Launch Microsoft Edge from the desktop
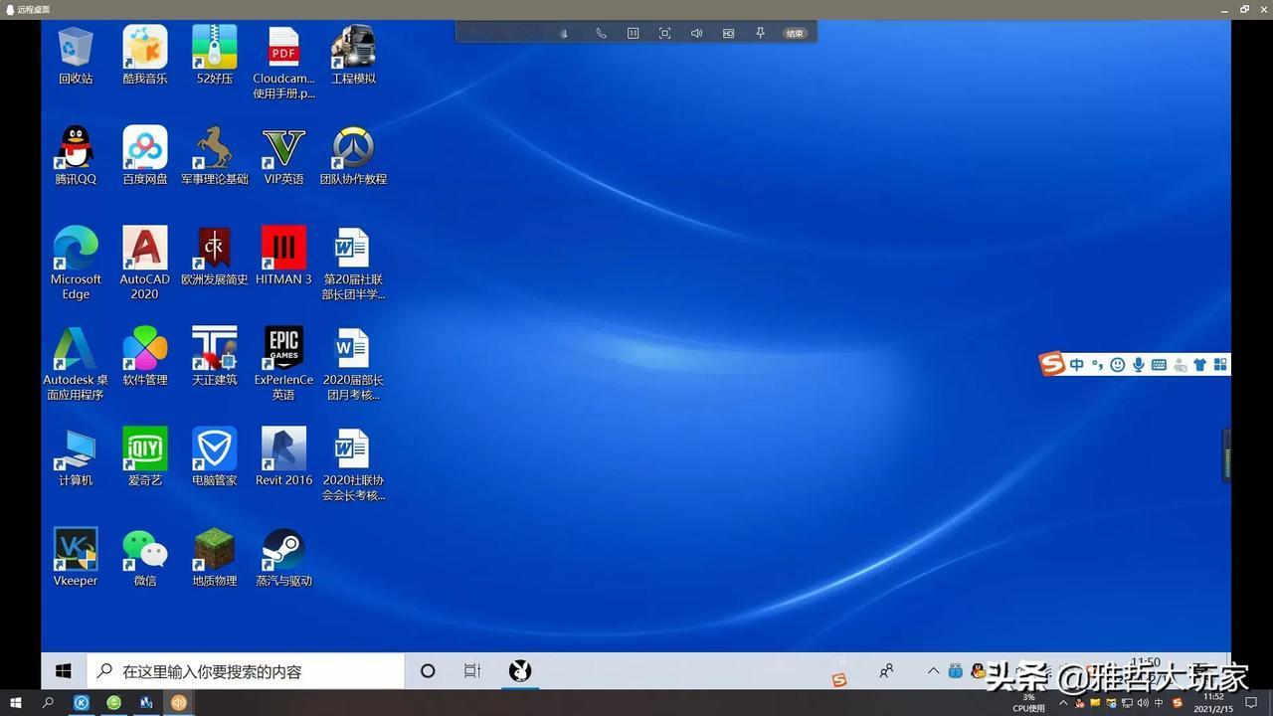 pos(76,264)
